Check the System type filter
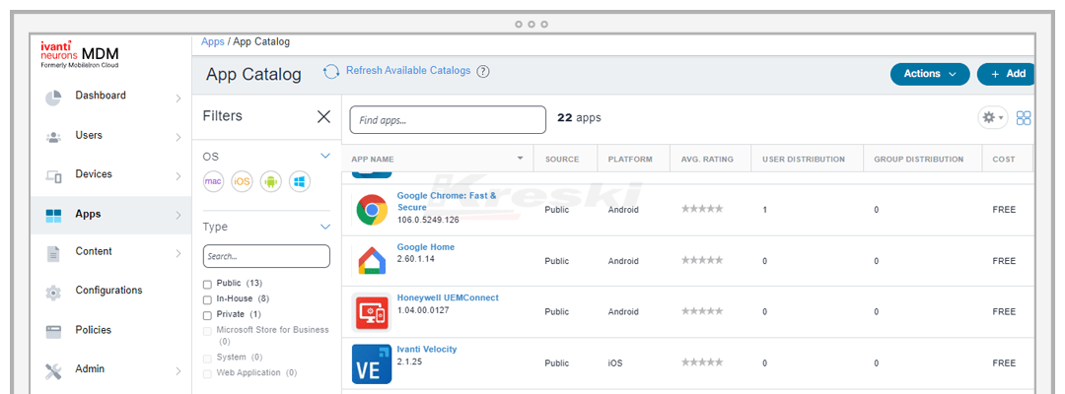 coord(207,359)
